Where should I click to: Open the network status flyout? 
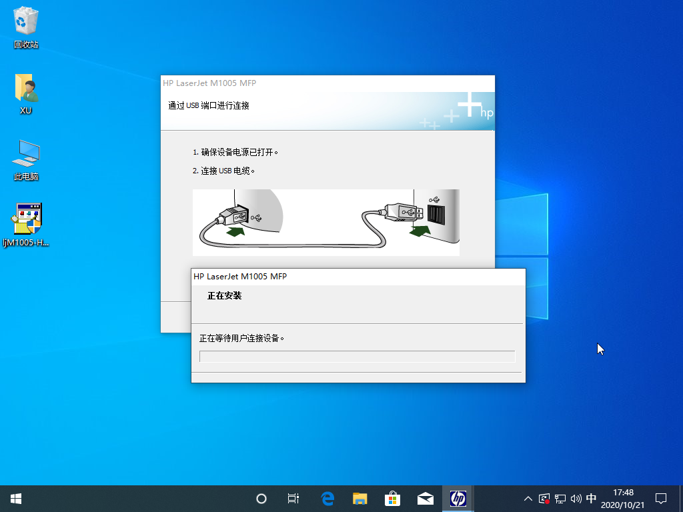pos(559,498)
